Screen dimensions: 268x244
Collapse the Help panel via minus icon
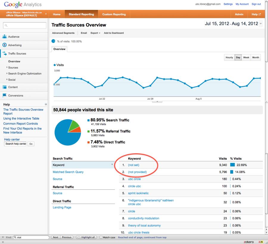pyautogui.click(x=46, y=104)
